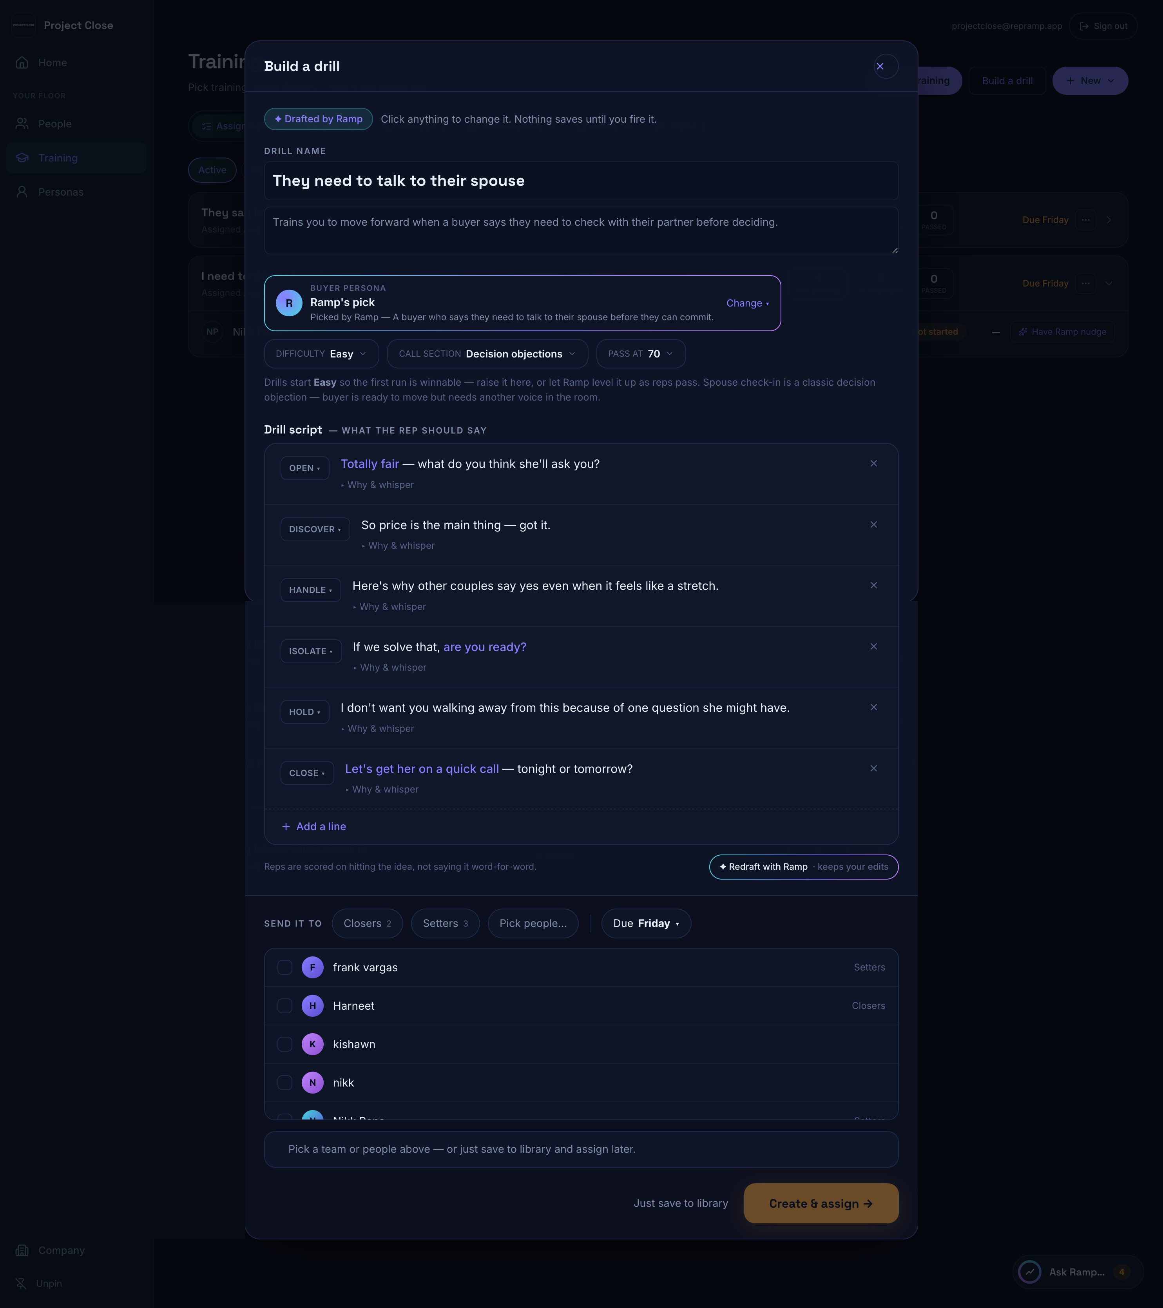Open the Difficulty dropdown
The image size is (1163, 1308).
(321, 354)
